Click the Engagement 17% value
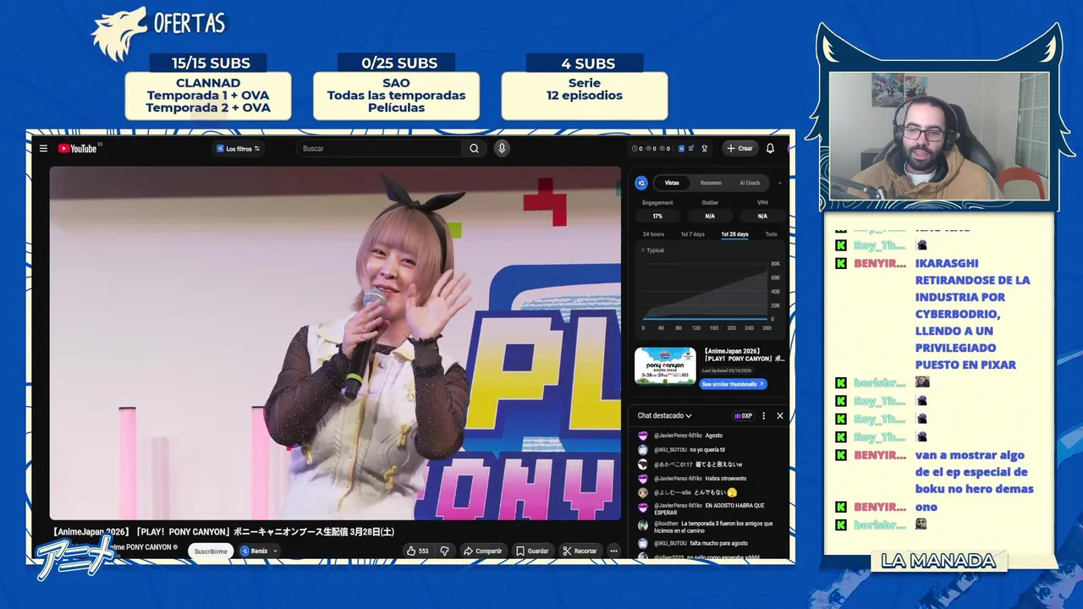 tap(657, 216)
